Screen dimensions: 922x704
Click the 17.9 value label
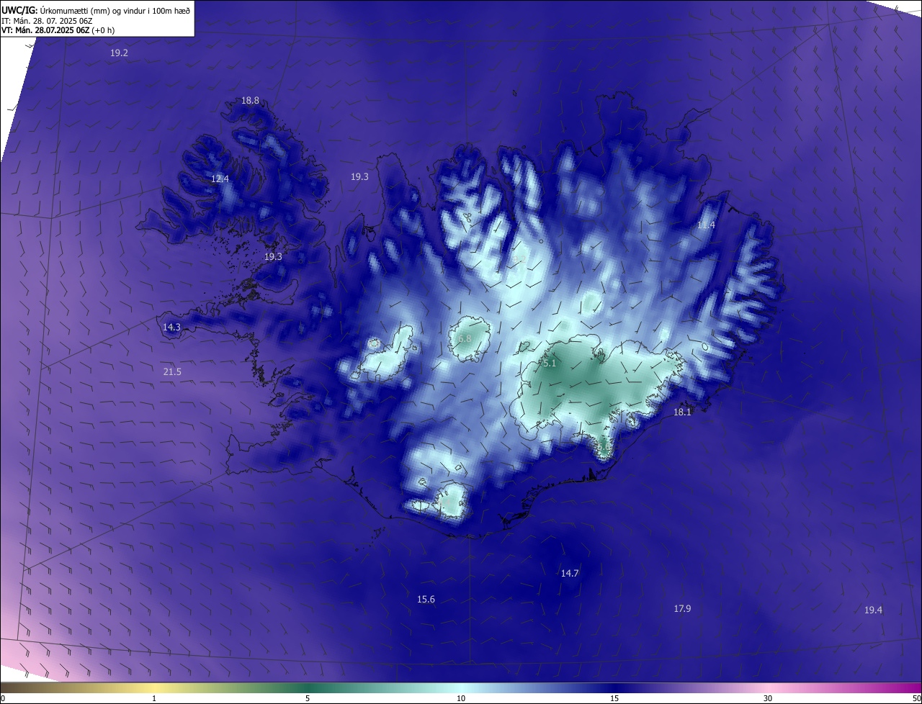coord(682,608)
